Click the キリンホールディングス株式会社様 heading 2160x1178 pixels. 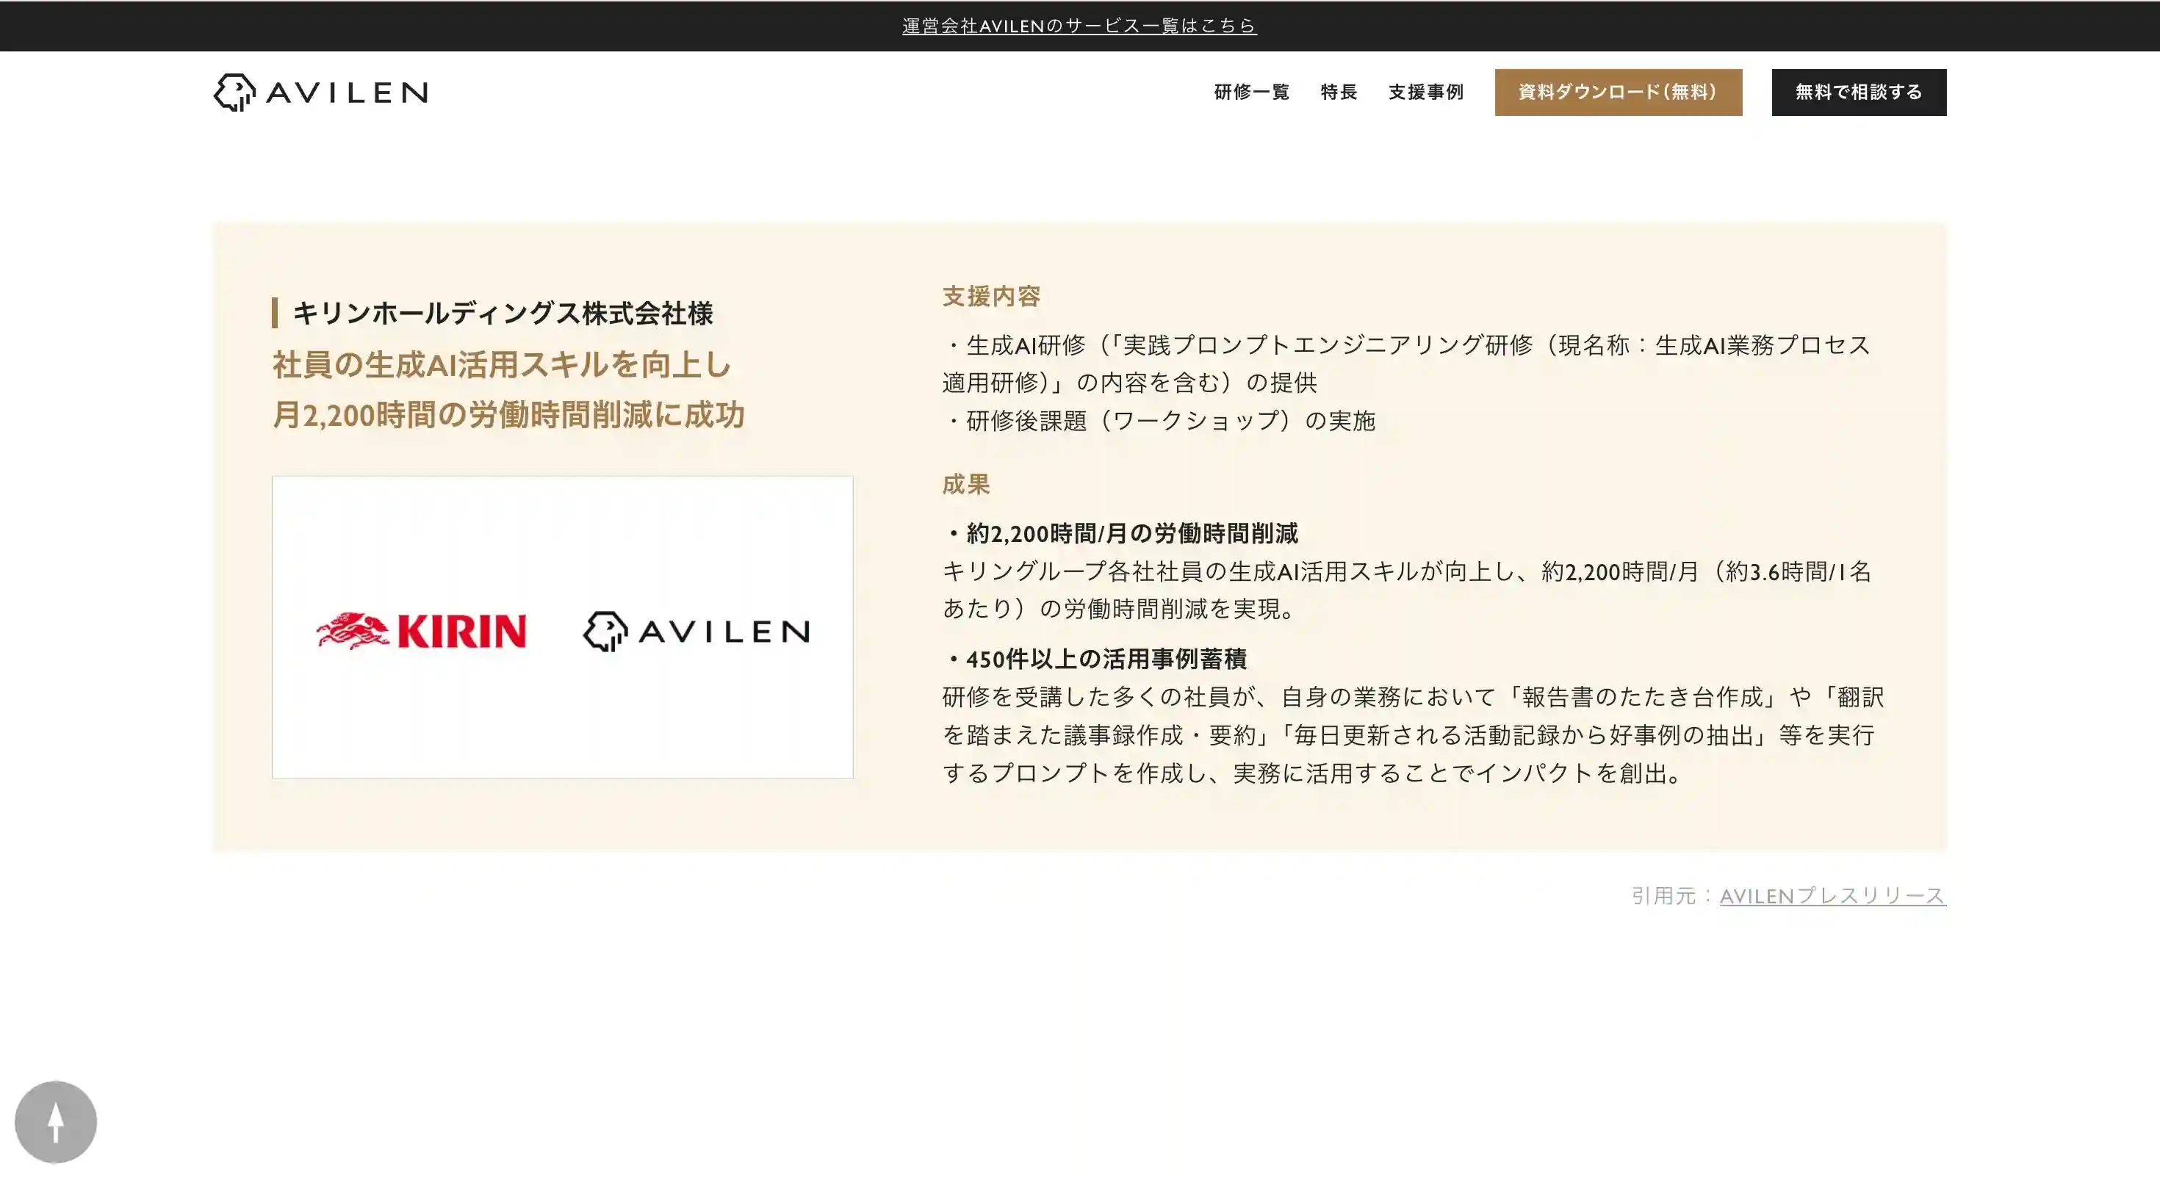(x=503, y=314)
